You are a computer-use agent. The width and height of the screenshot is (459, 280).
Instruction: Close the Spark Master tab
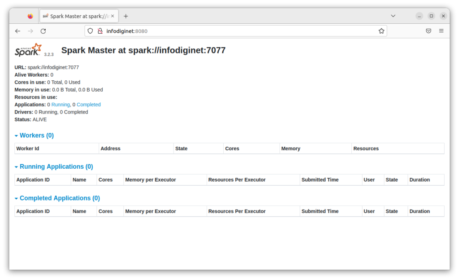point(113,16)
